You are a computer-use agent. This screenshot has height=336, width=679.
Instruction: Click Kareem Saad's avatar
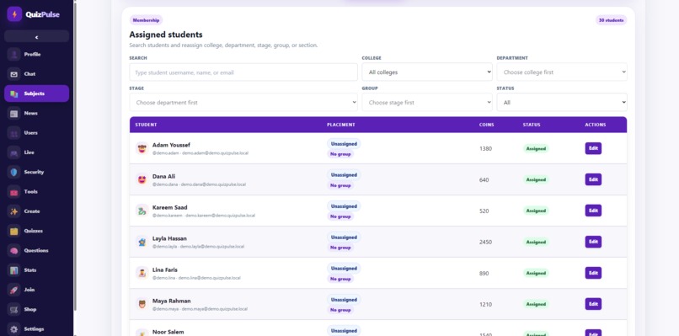point(142,211)
